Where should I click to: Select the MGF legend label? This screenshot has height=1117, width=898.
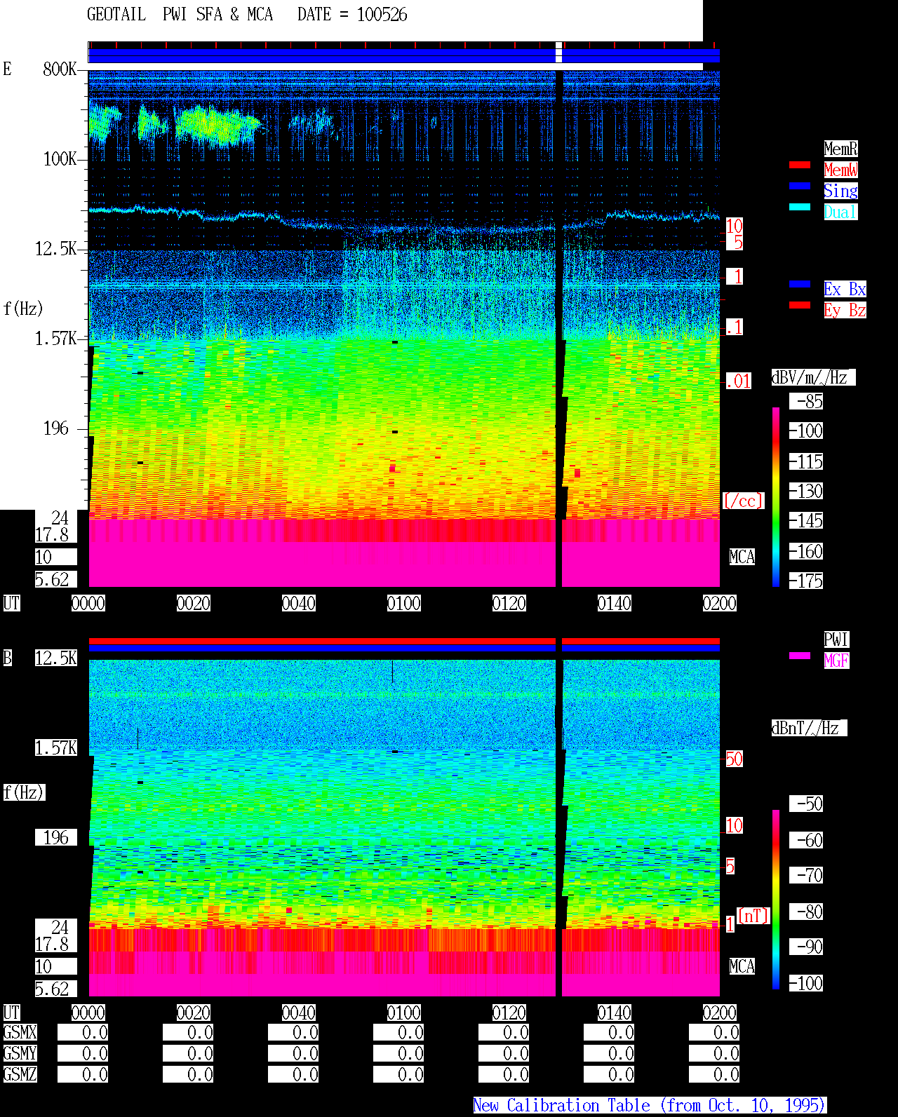(x=836, y=661)
